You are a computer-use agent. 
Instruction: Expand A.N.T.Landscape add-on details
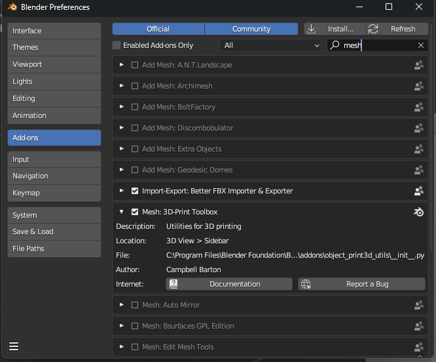click(122, 65)
